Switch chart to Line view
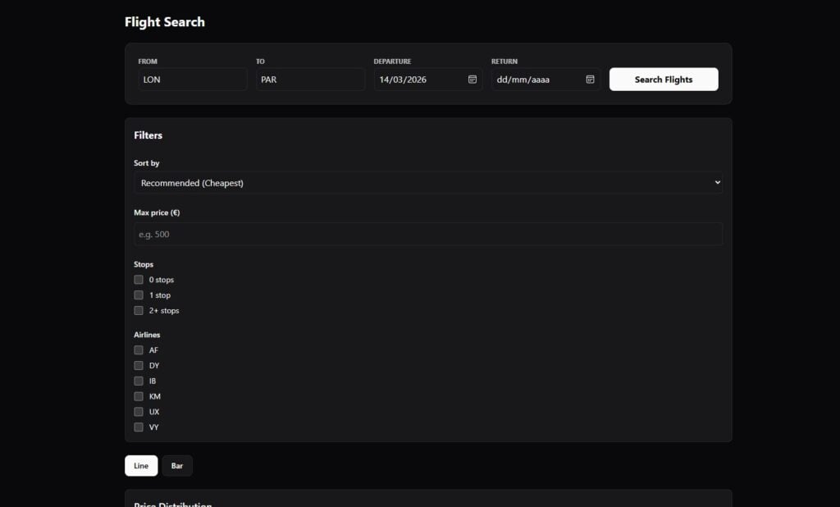Screen dimensions: 840x507 click(x=141, y=466)
